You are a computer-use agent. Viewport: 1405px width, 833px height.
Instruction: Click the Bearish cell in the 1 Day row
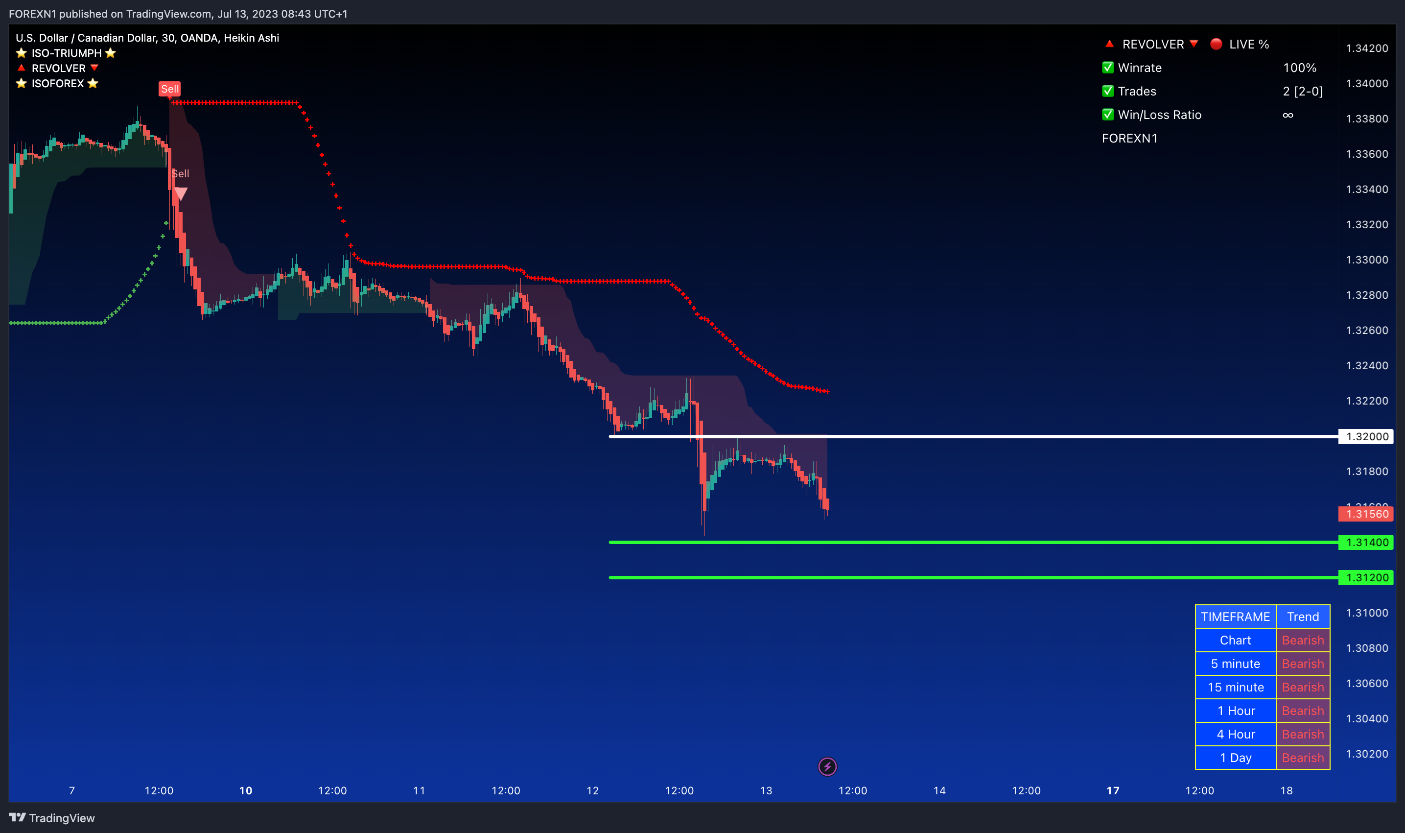[1303, 758]
